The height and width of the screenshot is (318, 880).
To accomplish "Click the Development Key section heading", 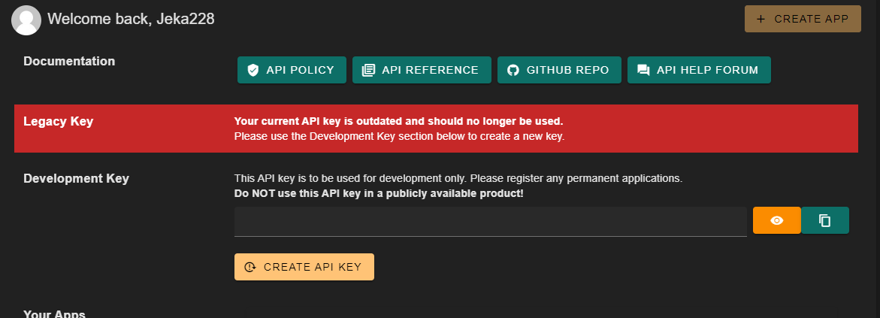I will (x=77, y=179).
